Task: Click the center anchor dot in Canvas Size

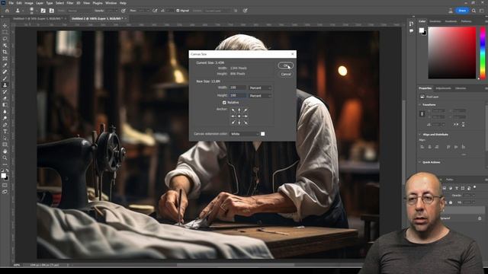Action: point(239,116)
